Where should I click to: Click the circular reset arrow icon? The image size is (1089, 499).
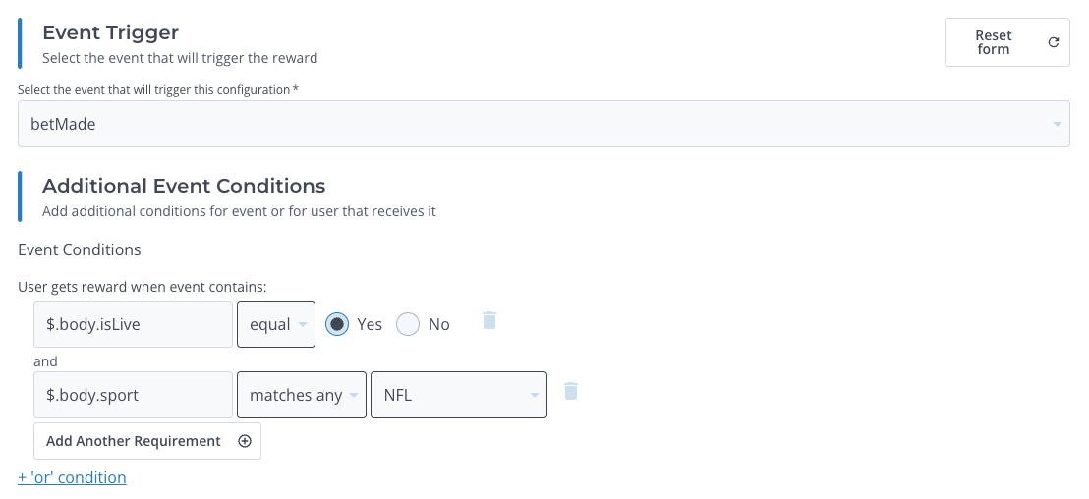tap(1054, 42)
